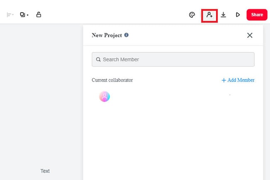Click the layer arrangement icon
The width and height of the screenshot is (270, 180).
(22, 15)
